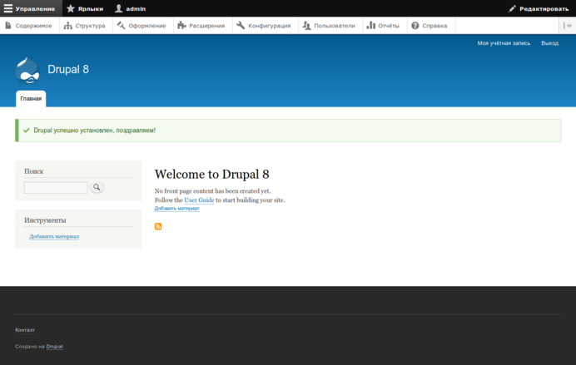Open the Контакт footer link
The height and width of the screenshot is (365, 576).
[25, 330]
